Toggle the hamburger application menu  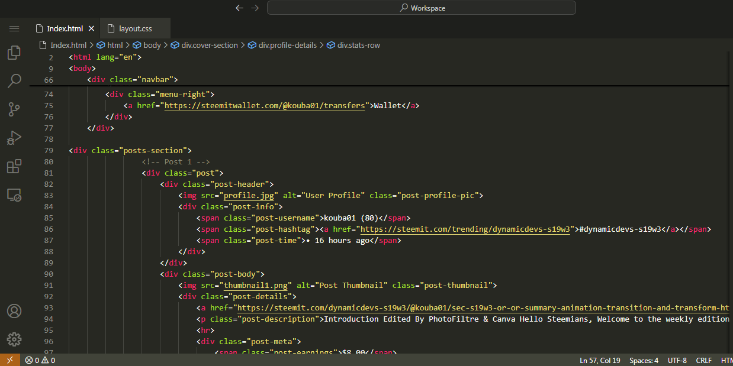(14, 28)
